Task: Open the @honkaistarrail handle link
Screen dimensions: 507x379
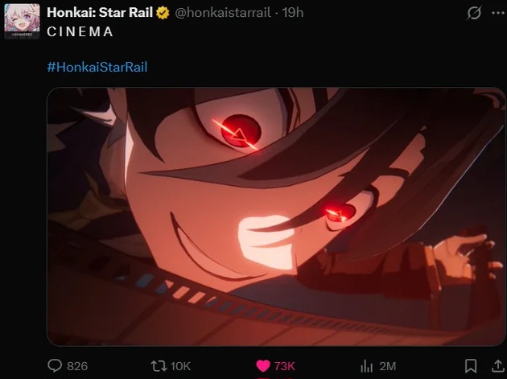Action: point(223,13)
